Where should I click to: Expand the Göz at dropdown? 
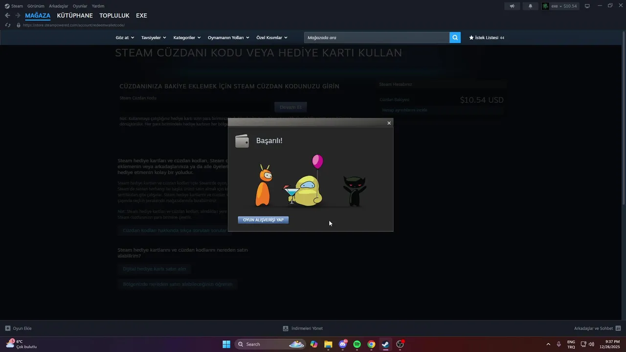click(125, 38)
